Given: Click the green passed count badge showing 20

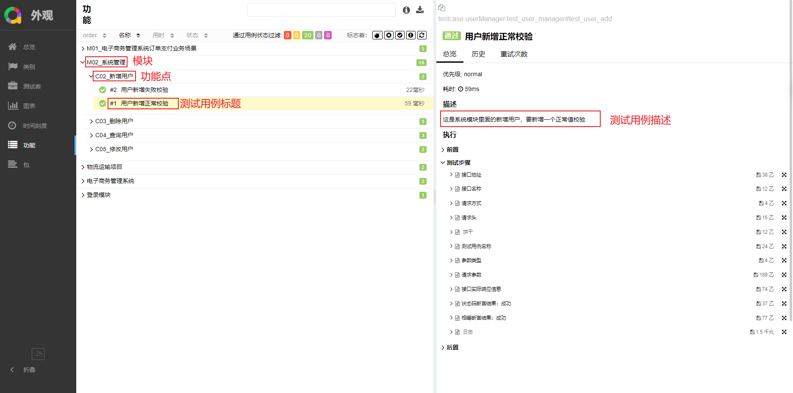Looking at the screenshot, I should 308,35.
